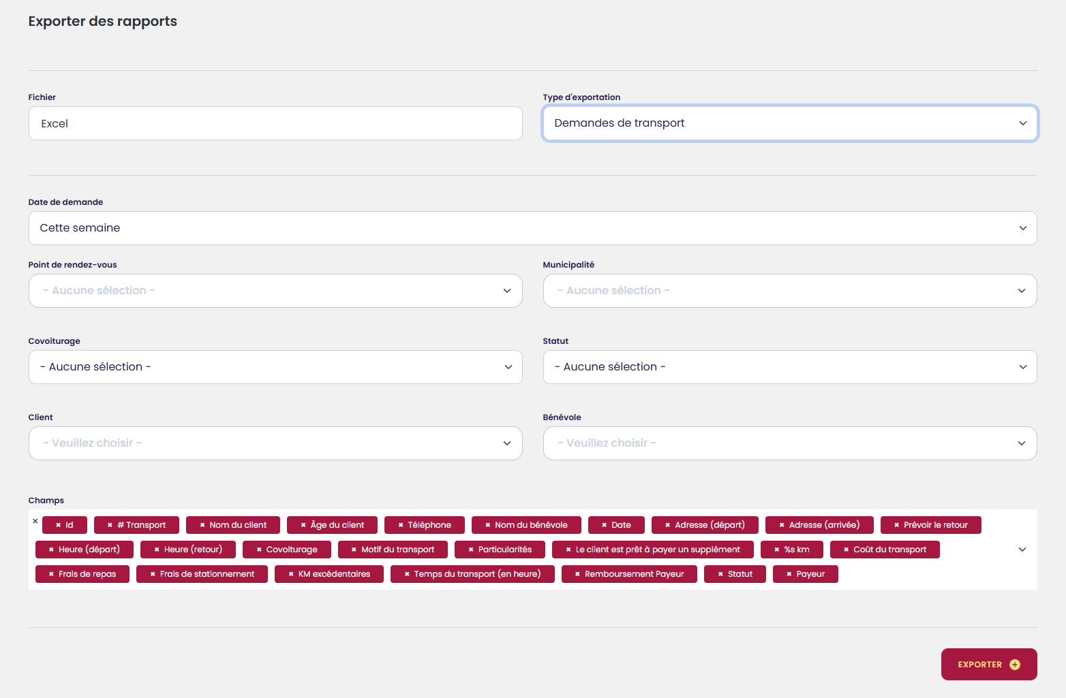This screenshot has width=1066, height=698.
Task: Open the Bénévole dropdown
Action: click(x=789, y=443)
